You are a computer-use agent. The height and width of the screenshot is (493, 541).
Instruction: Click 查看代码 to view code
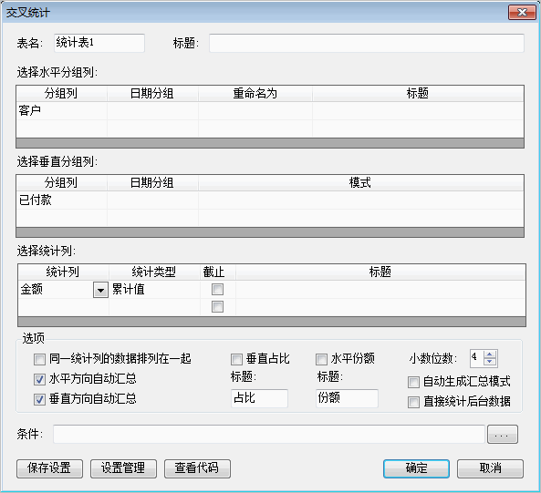point(197,468)
